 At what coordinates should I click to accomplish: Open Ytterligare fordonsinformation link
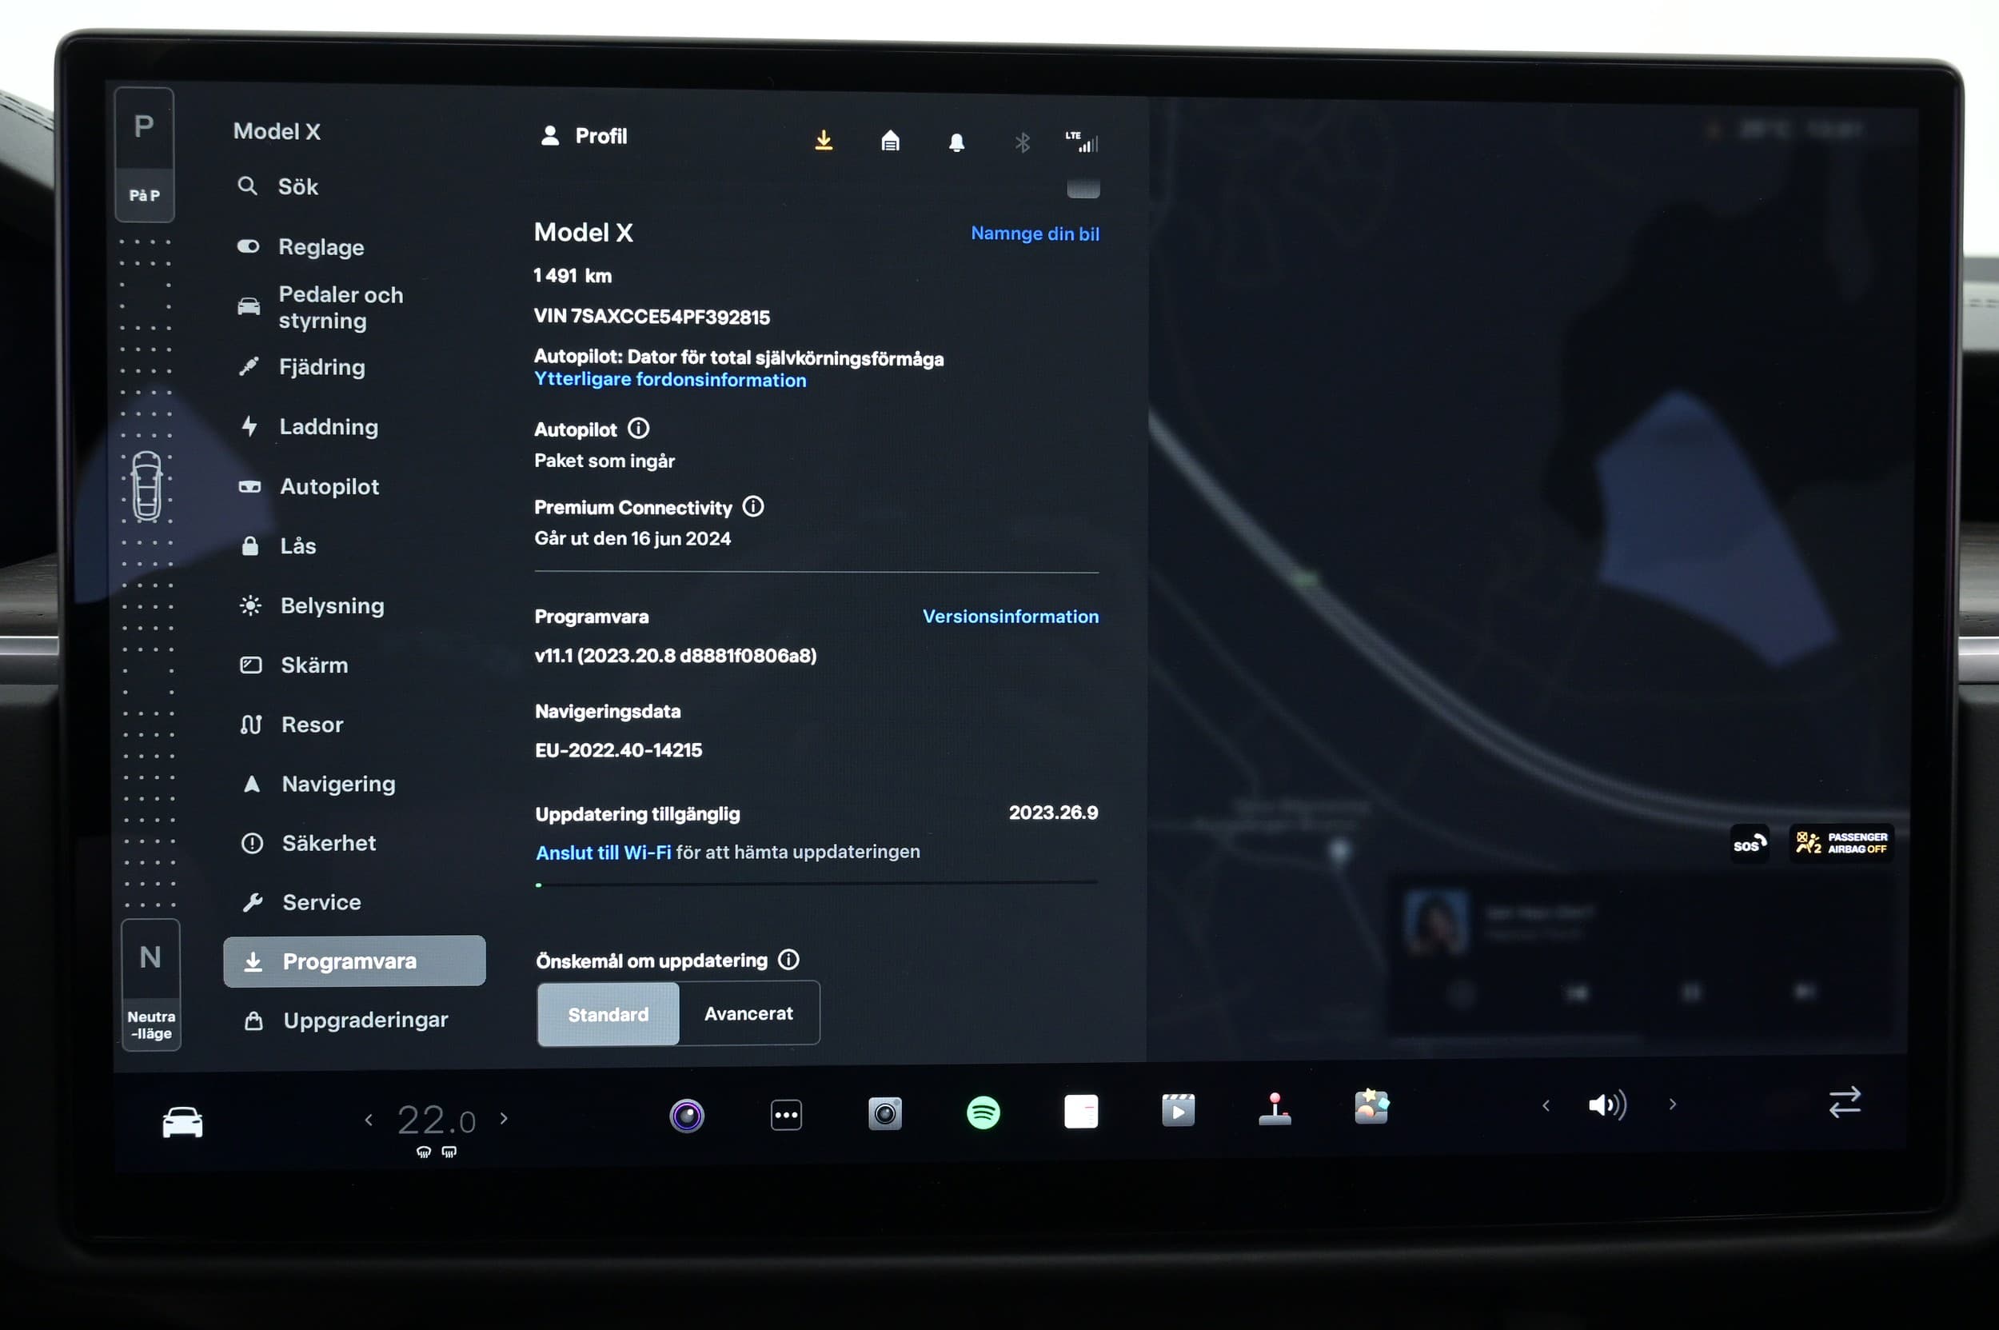[x=670, y=379]
